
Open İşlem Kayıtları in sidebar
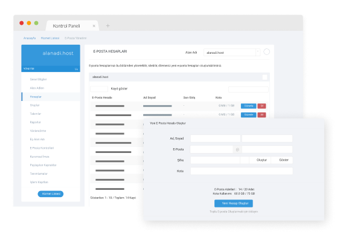tap(39, 182)
